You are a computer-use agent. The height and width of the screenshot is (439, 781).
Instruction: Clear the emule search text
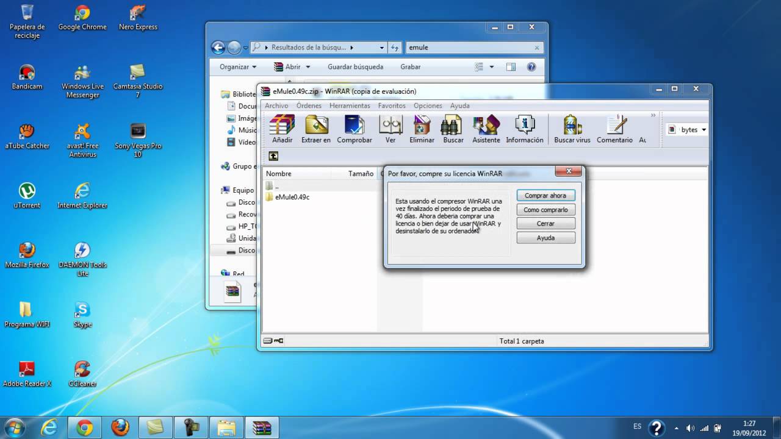pyautogui.click(x=537, y=48)
